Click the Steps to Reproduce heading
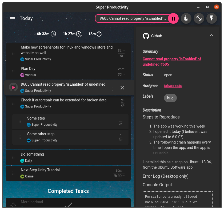Screen dimensions: 224x210 [161, 117]
